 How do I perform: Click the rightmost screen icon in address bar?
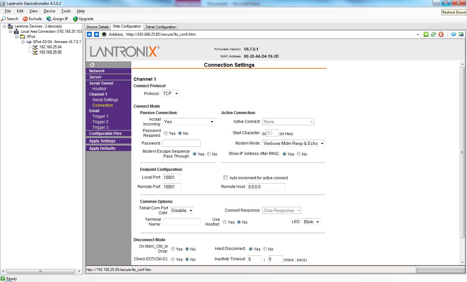461,34
